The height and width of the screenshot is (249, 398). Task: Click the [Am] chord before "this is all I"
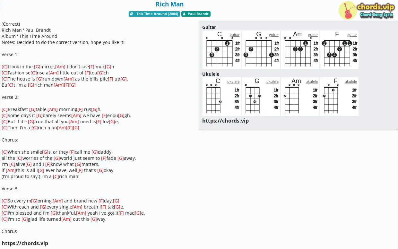[11, 170]
